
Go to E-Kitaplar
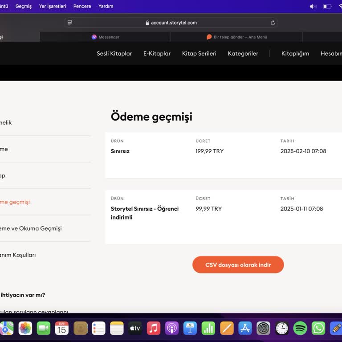coord(157,53)
